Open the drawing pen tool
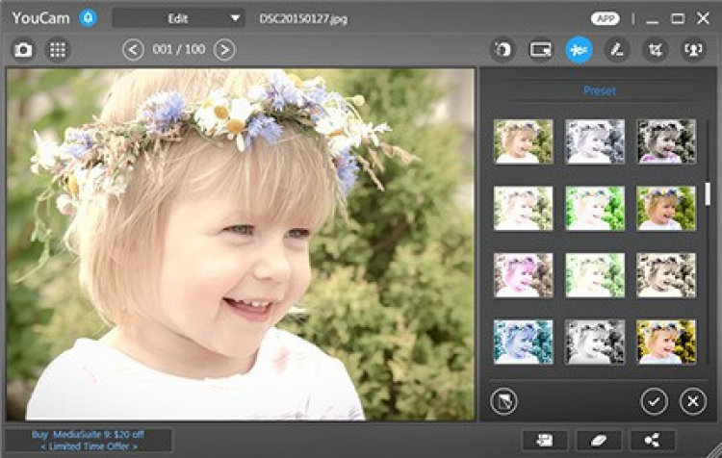The width and height of the screenshot is (722, 458). 617,49
